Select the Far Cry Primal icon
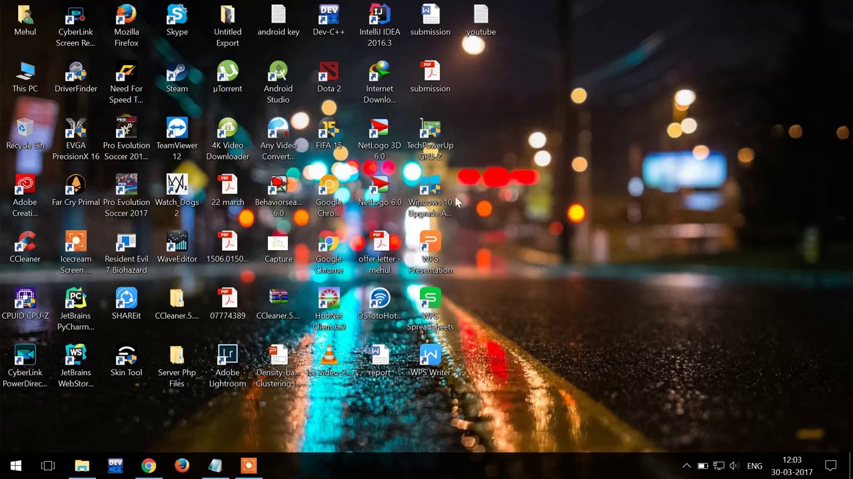Viewport: 853px width, 479px height. pyautogui.click(x=75, y=190)
